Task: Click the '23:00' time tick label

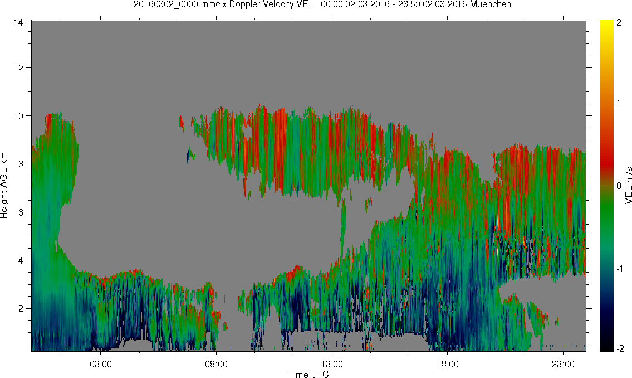Action: 563,364
